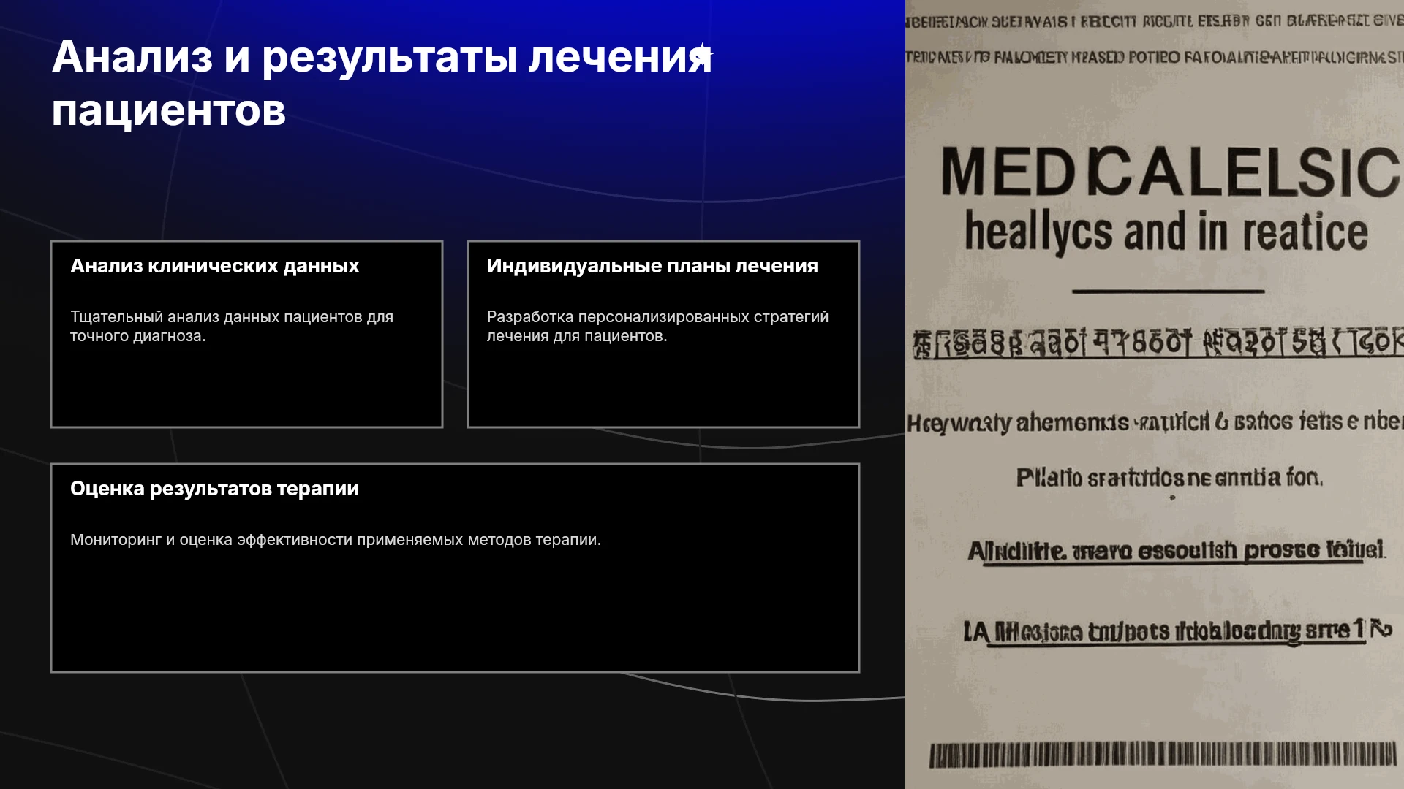Click the text "Разработка персонализированных стратегий"
The height and width of the screenshot is (789, 1404).
pos(657,317)
